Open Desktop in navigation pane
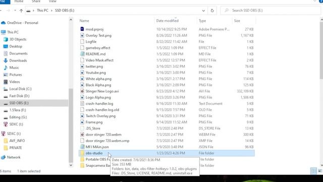The height and width of the screenshot is (182, 323). 16,47
